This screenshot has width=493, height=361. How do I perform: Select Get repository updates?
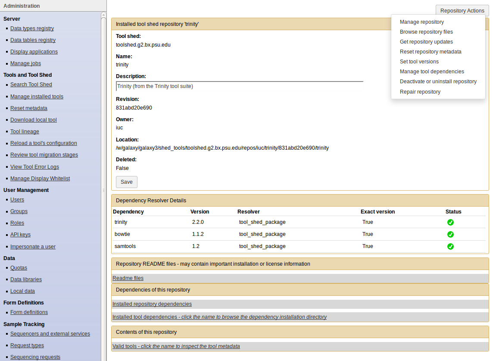(426, 41)
